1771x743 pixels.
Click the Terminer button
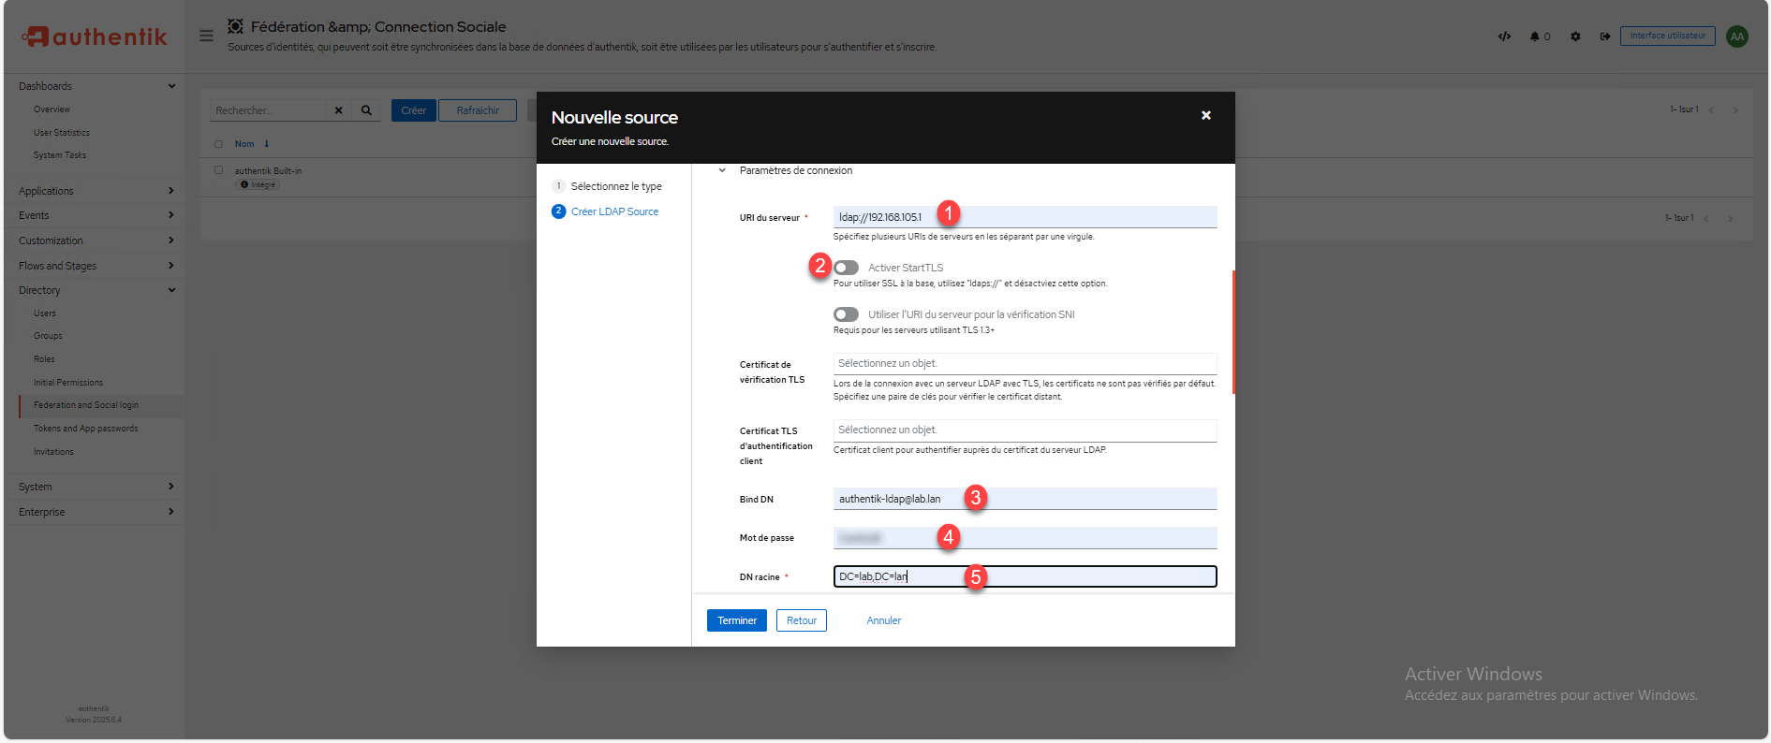(736, 620)
